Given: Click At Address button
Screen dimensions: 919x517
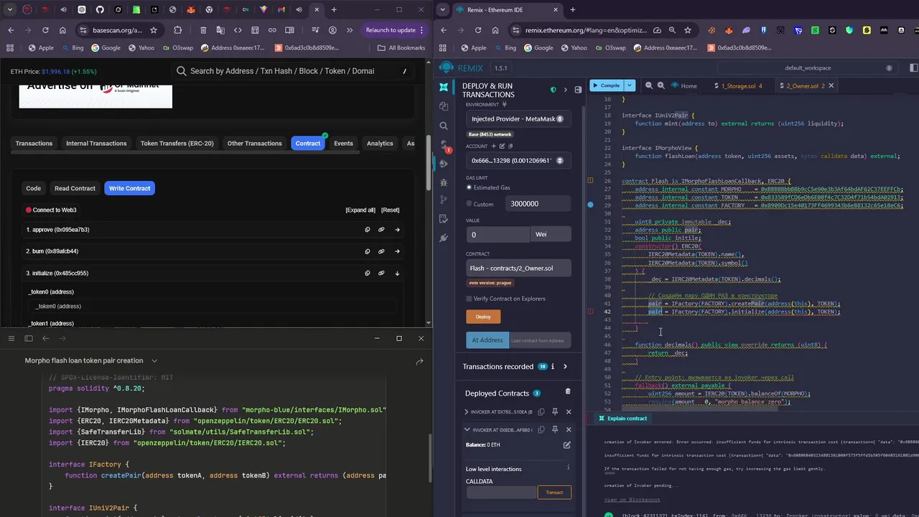Looking at the screenshot, I should (488, 340).
